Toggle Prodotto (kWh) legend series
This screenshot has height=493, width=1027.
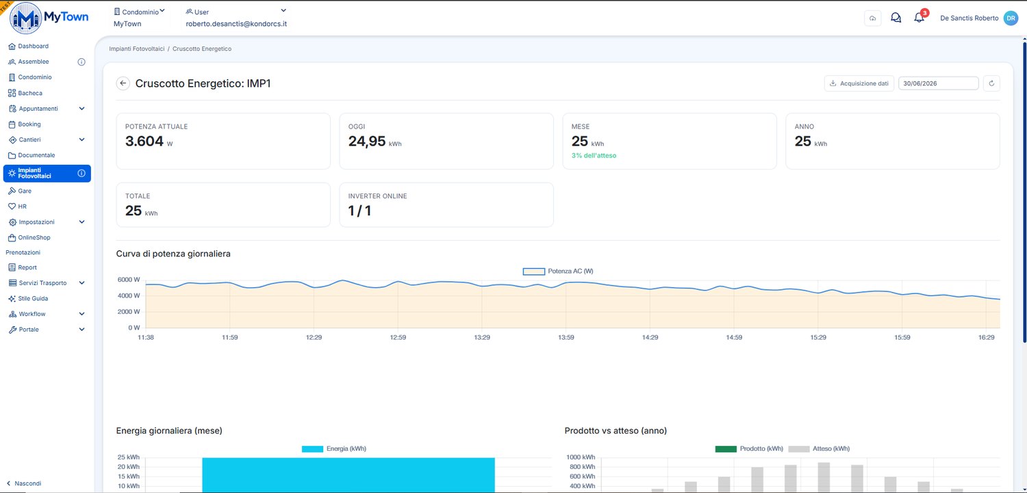[748, 449]
